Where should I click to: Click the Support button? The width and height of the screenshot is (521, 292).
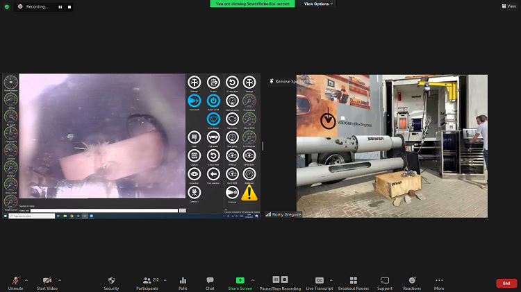(x=385, y=284)
